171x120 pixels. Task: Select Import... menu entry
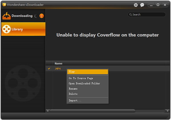pyautogui.click(x=87, y=101)
